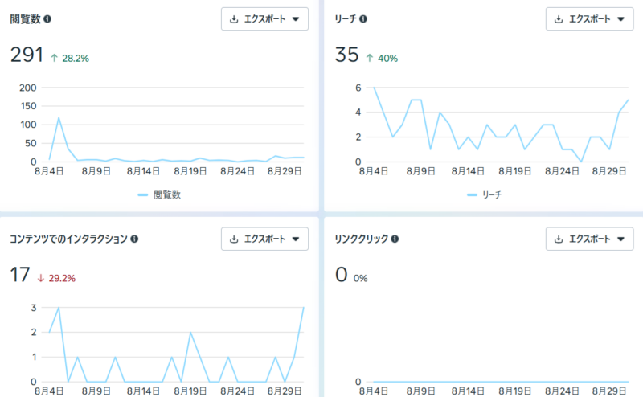Click the 0% link clicks change
This screenshot has width=643, height=397.
click(360, 279)
